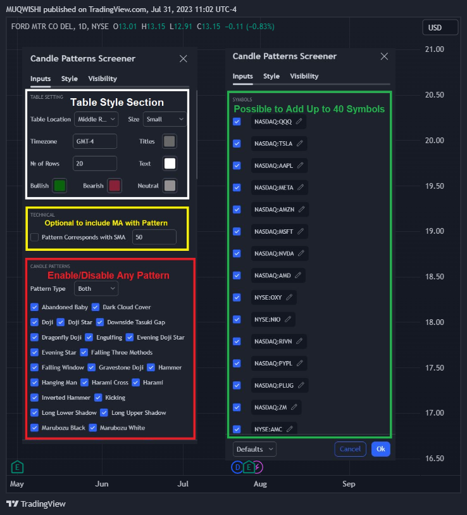
Task: Uncheck the NASDAQ:QQQ symbol checkbox
Action: point(237,122)
